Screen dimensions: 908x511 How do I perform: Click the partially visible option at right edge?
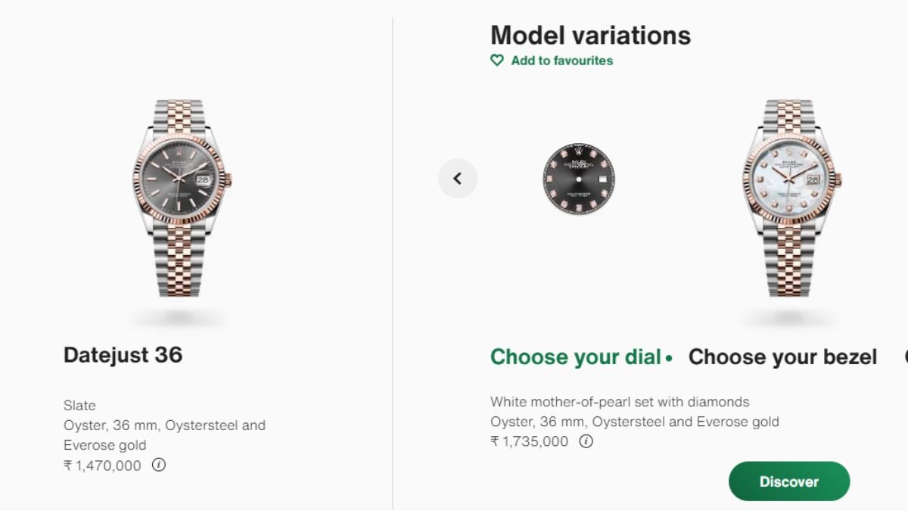click(905, 357)
